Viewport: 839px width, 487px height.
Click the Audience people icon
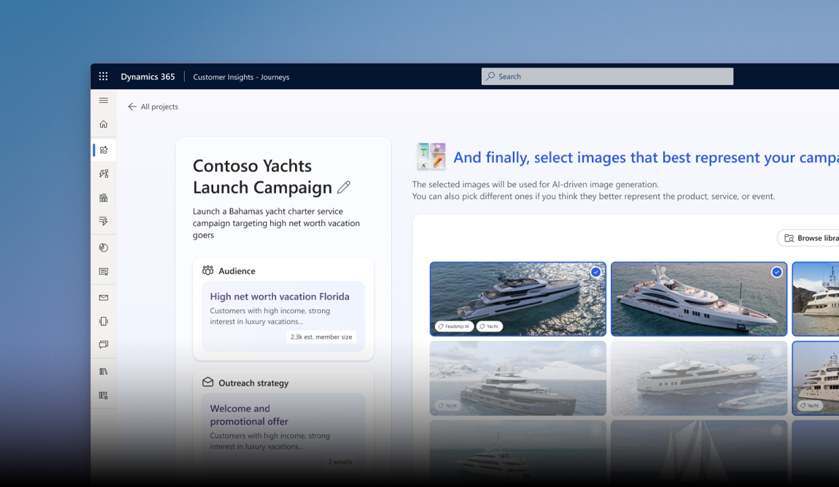[208, 271]
